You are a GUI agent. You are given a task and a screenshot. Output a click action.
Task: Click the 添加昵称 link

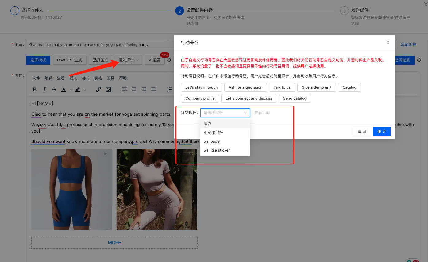coord(409,44)
